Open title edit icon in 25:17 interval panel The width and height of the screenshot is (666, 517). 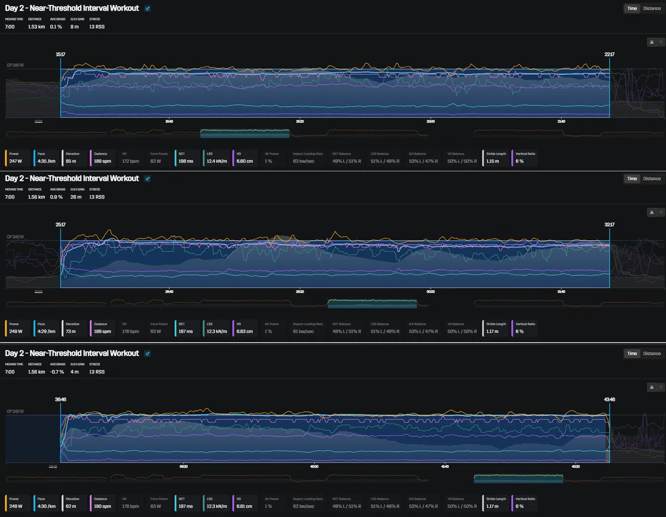tap(147, 179)
